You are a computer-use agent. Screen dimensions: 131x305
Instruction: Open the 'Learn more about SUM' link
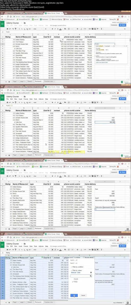click(x=102, y=62)
